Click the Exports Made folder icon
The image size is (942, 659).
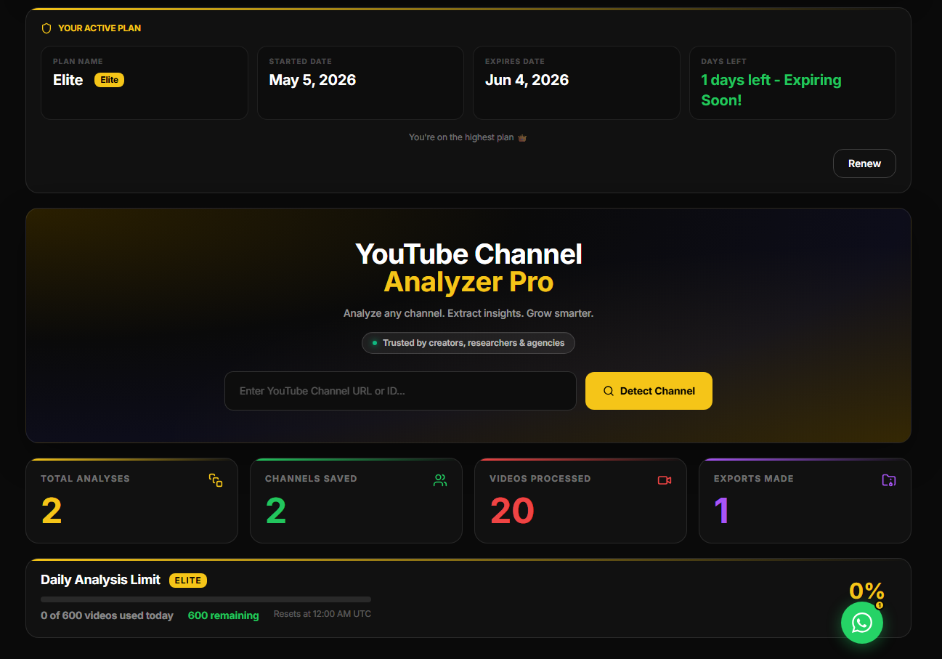pyautogui.click(x=889, y=480)
